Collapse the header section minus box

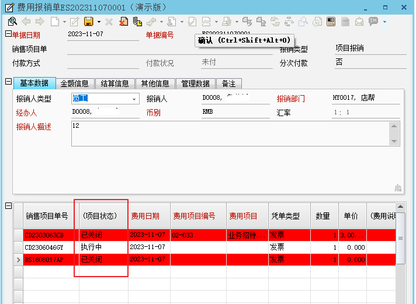(8, 34)
